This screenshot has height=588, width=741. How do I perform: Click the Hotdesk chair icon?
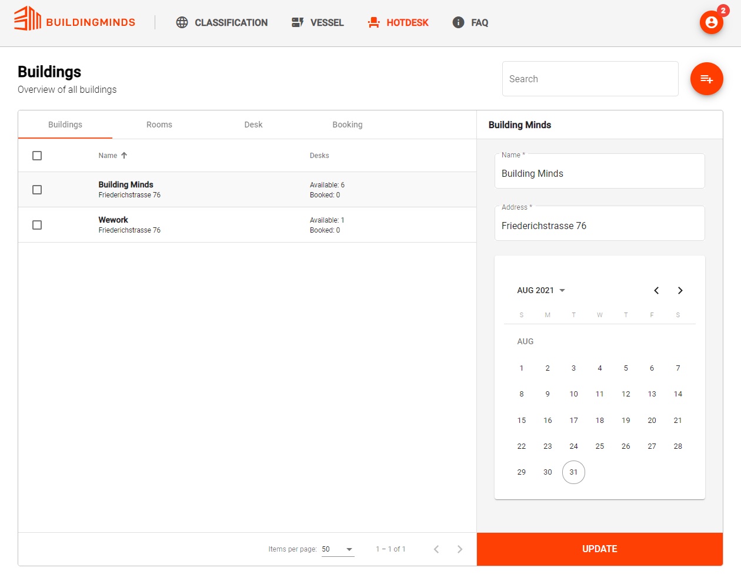coord(373,22)
